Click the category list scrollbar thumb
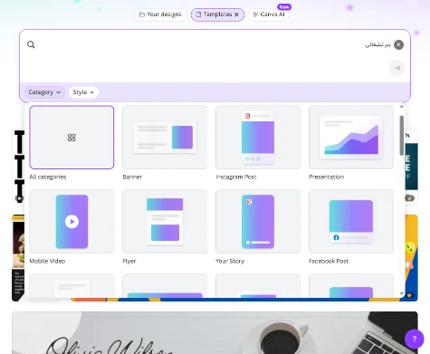The image size is (430, 354). pos(402,136)
